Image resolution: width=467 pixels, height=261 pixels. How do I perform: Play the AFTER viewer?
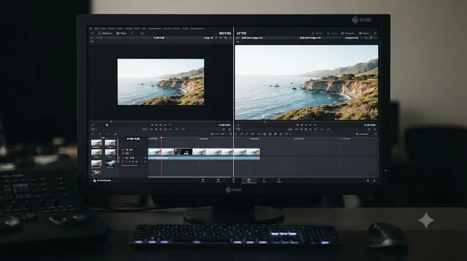tap(306, 125)
